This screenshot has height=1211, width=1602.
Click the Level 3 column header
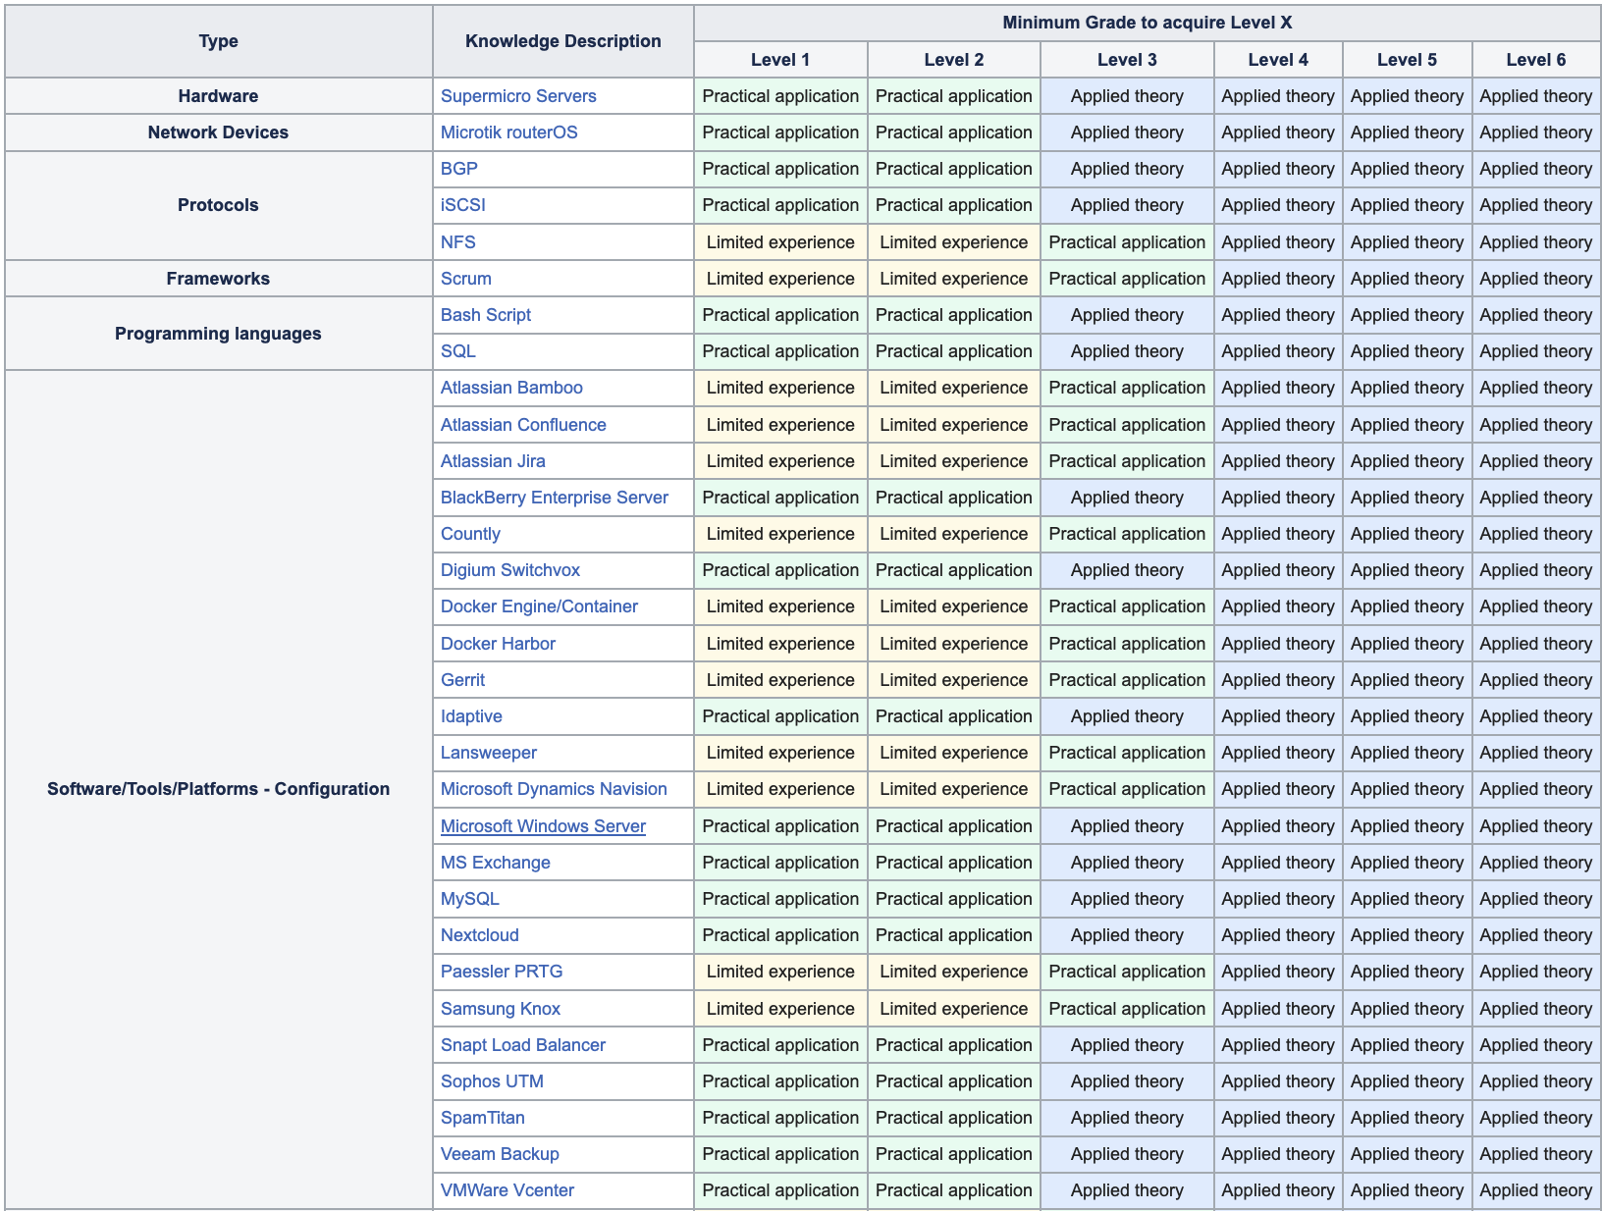tap(1126, 60)
